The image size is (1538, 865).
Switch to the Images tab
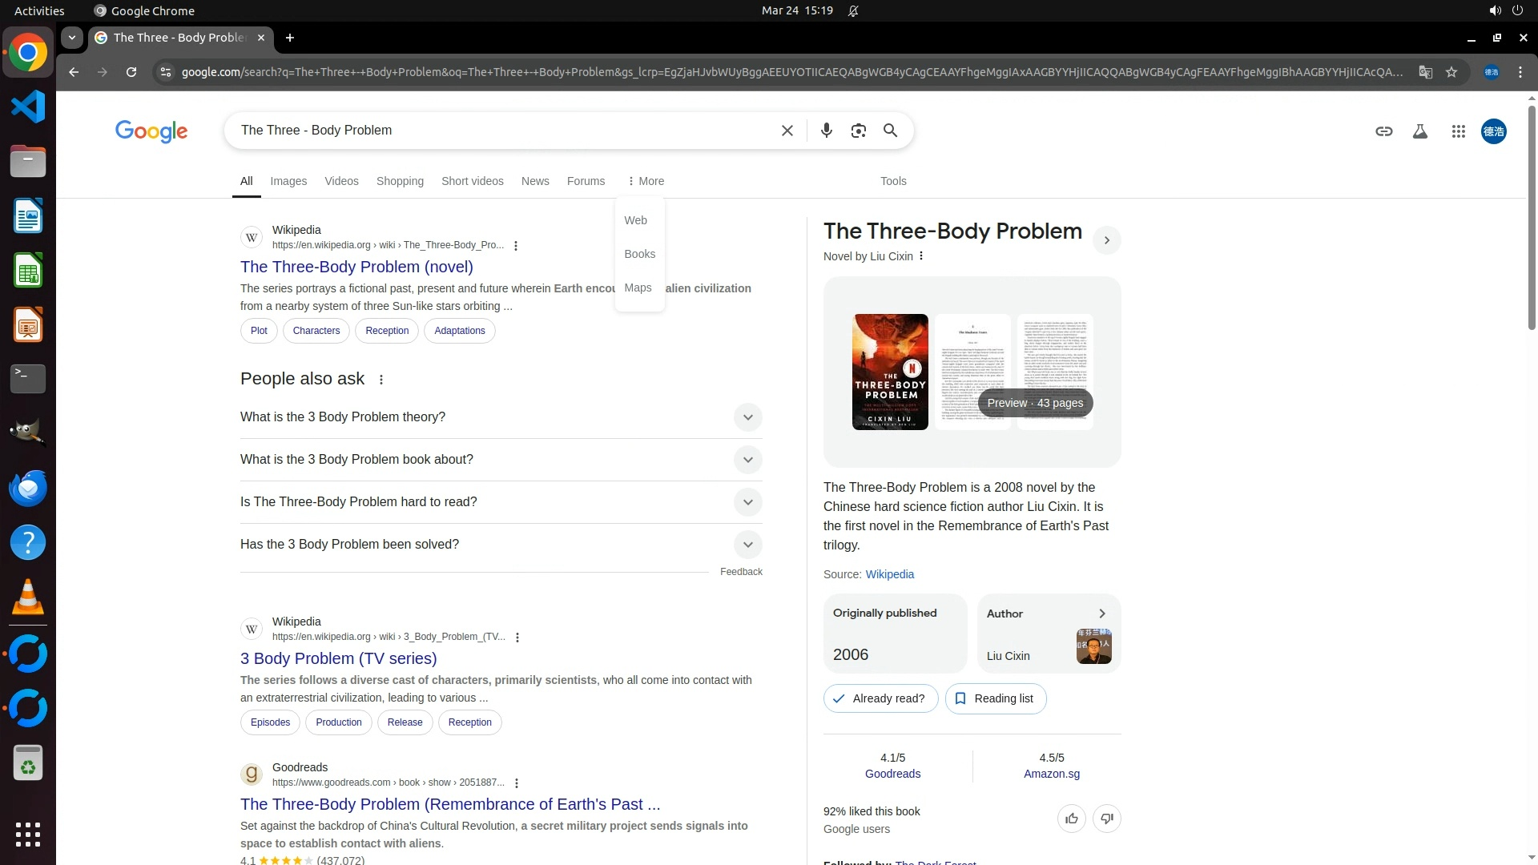[288, 181]
